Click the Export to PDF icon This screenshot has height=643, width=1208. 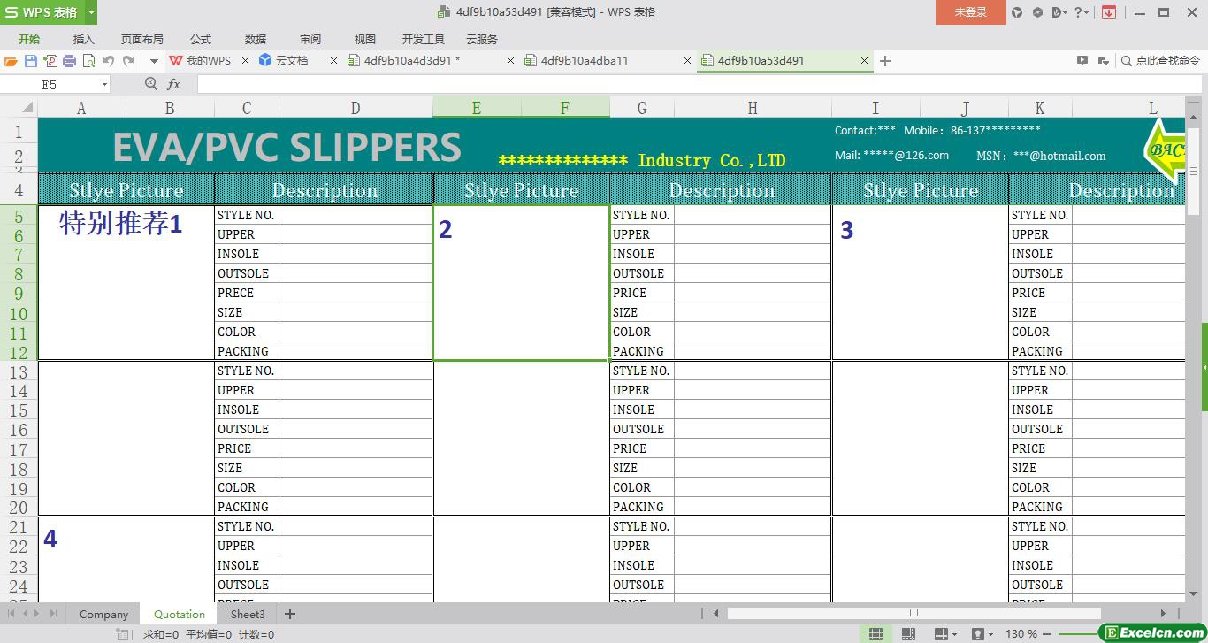50,61
